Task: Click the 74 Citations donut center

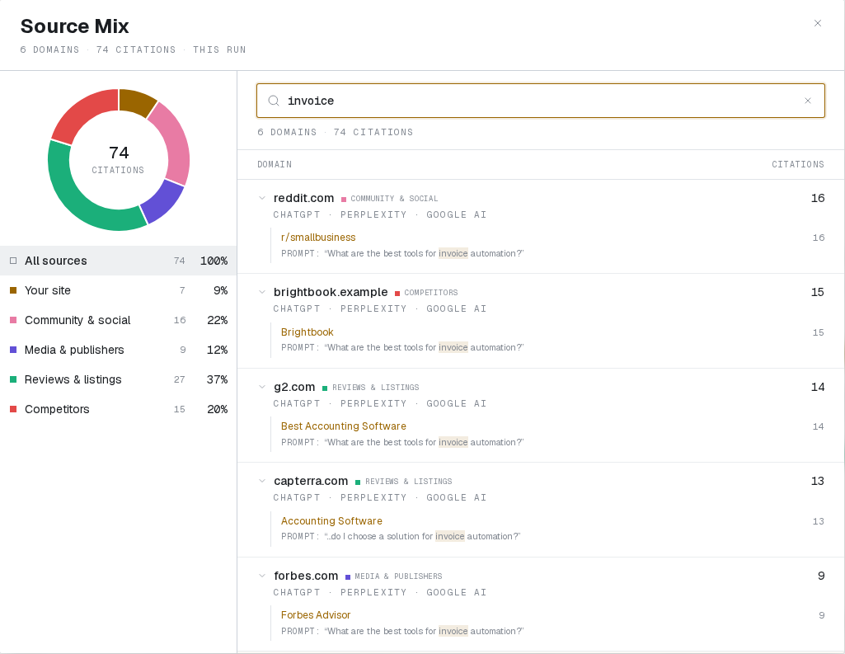Action: pos(119,160)
